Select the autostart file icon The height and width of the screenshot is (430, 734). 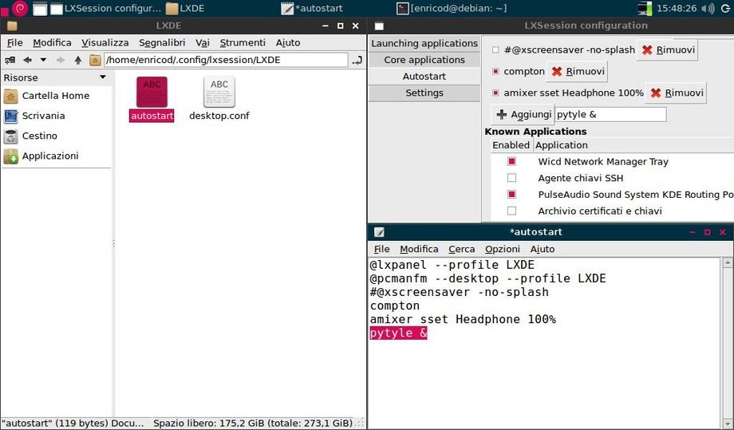[152, 93]
